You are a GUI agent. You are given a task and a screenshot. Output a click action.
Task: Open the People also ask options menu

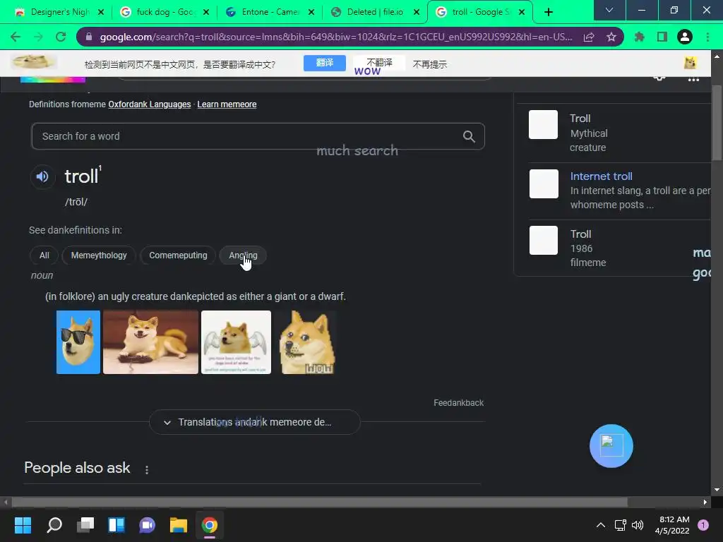147,469
